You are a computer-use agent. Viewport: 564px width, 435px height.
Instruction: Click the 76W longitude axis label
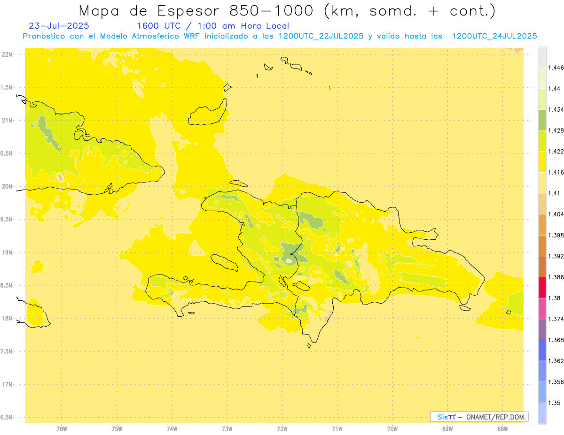(62, 428)
